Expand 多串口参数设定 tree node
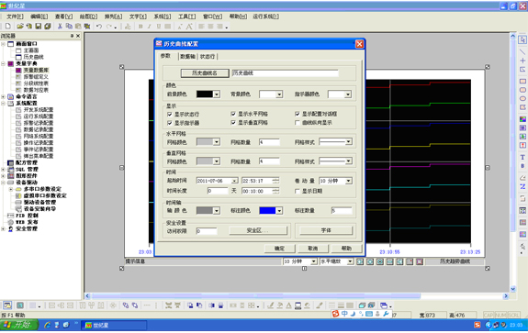 click(11, 189)
